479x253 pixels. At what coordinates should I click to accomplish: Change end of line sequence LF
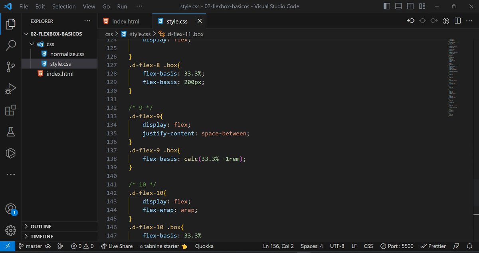pos(354,246)
